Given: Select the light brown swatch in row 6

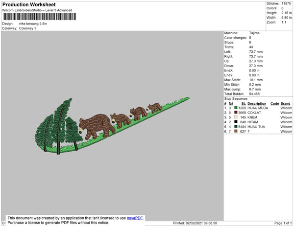Looking at the screenshot, I should [236, 132].
